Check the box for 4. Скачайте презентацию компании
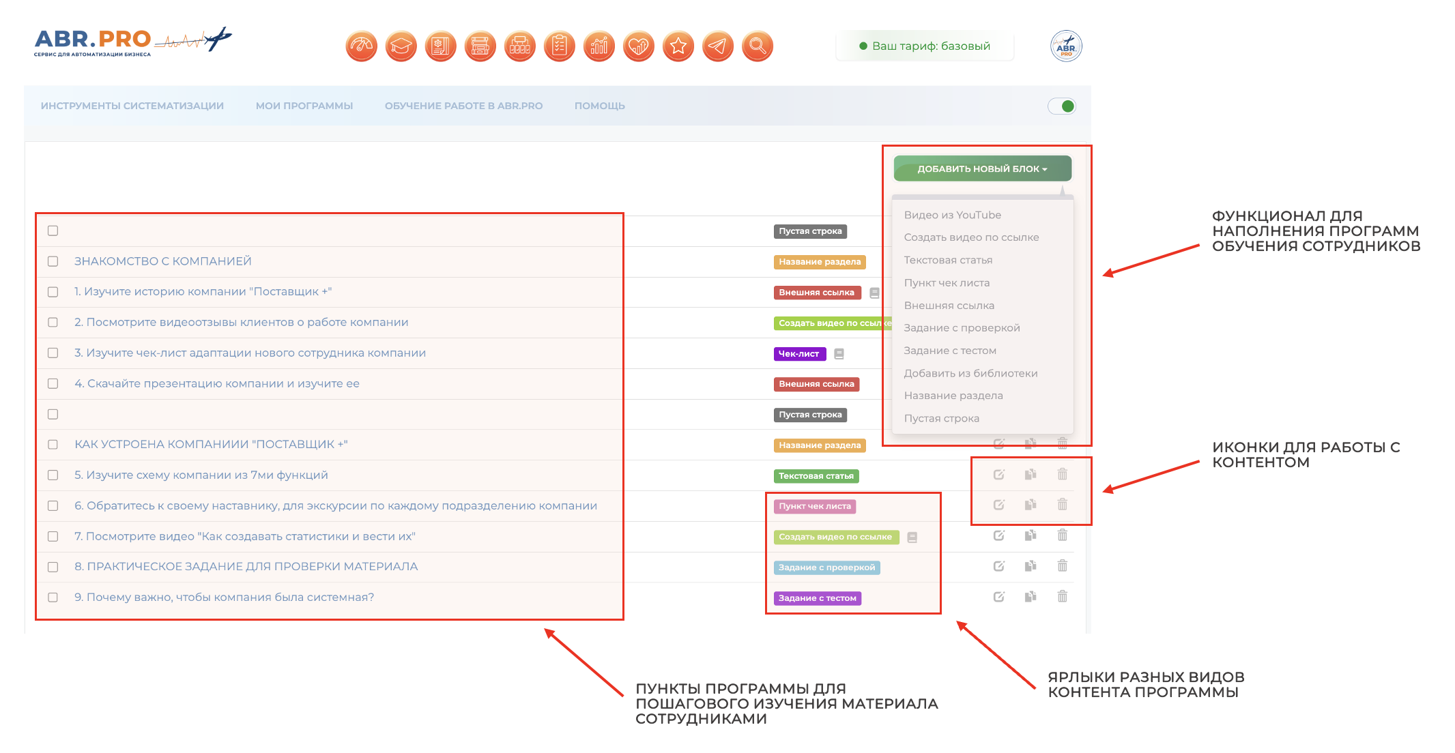The width and height of the screenshot is (1455, 753). [53, 383]
